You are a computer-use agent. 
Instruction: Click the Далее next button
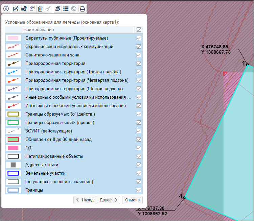point(108,200)
